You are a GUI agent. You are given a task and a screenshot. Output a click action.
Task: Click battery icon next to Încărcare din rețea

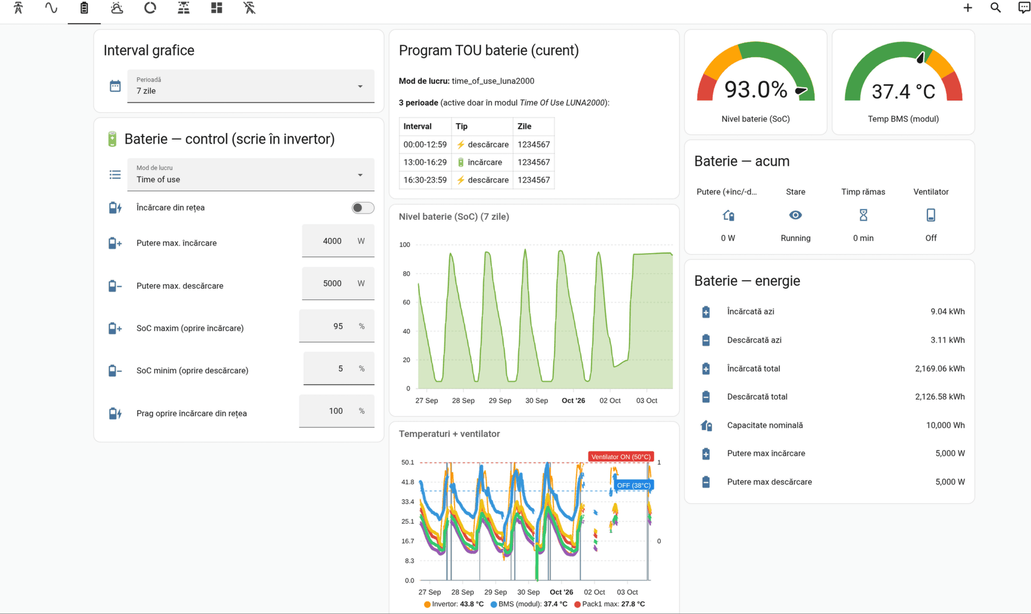(115, 208)
